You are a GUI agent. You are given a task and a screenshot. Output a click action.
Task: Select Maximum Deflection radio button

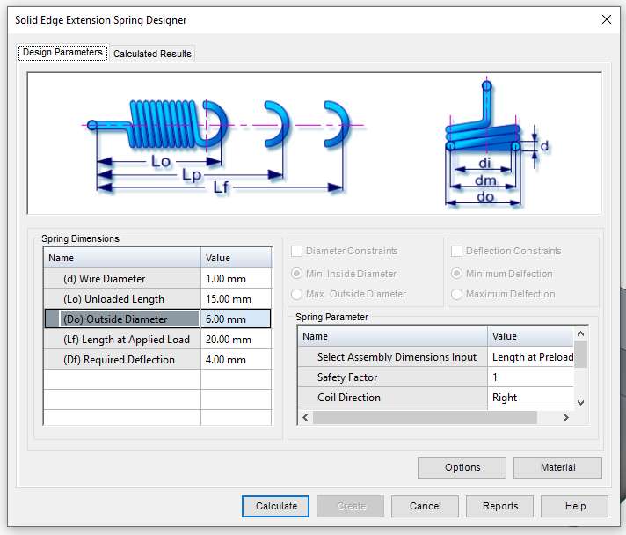pos(456,294)
